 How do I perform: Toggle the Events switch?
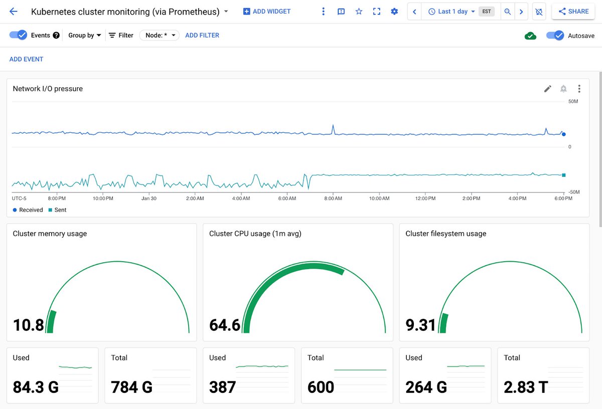click(19, 35)
